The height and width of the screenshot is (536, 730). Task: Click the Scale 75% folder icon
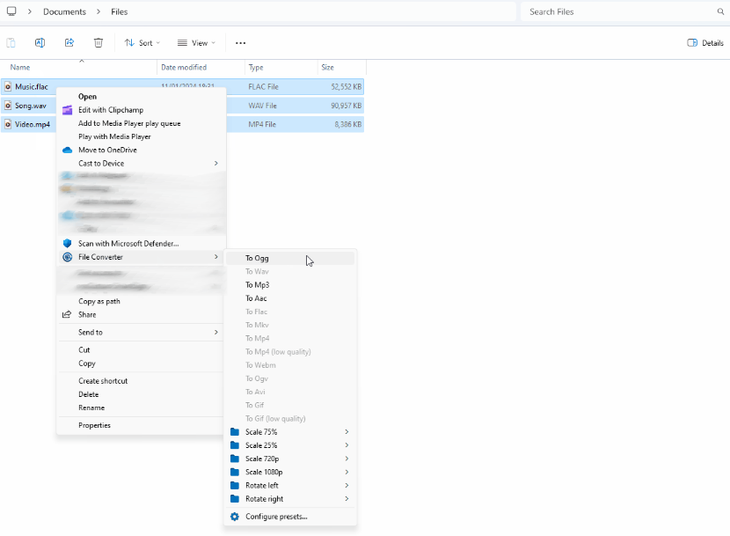point(234,432)
